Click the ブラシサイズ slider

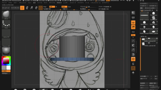coord(89,7)
